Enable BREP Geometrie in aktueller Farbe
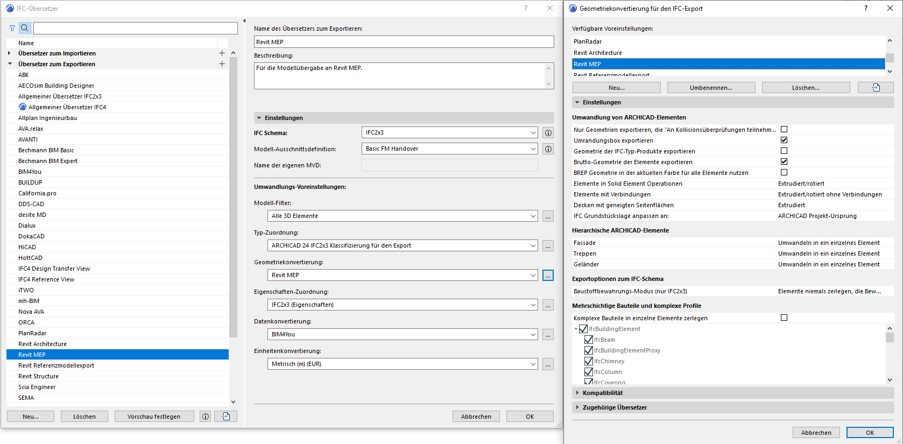 point(784,172)
